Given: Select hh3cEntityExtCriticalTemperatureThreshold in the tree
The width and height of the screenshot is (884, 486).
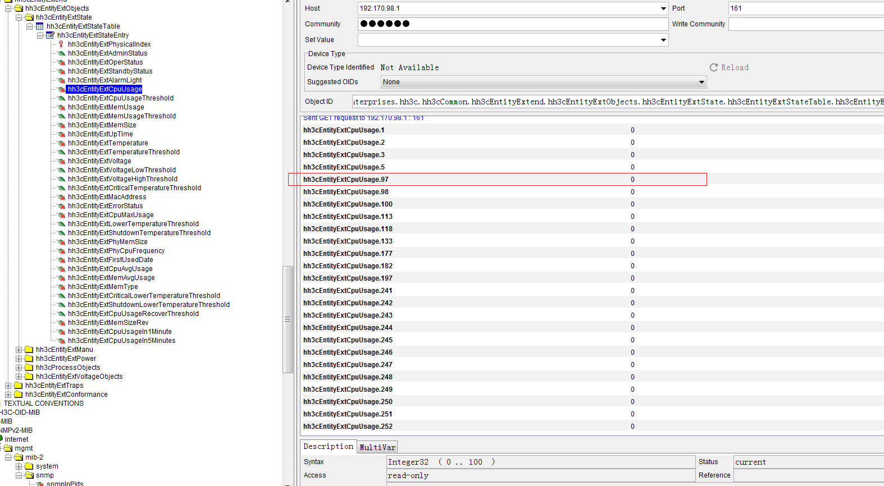Looking at the screenshot, I should (135, 188).
